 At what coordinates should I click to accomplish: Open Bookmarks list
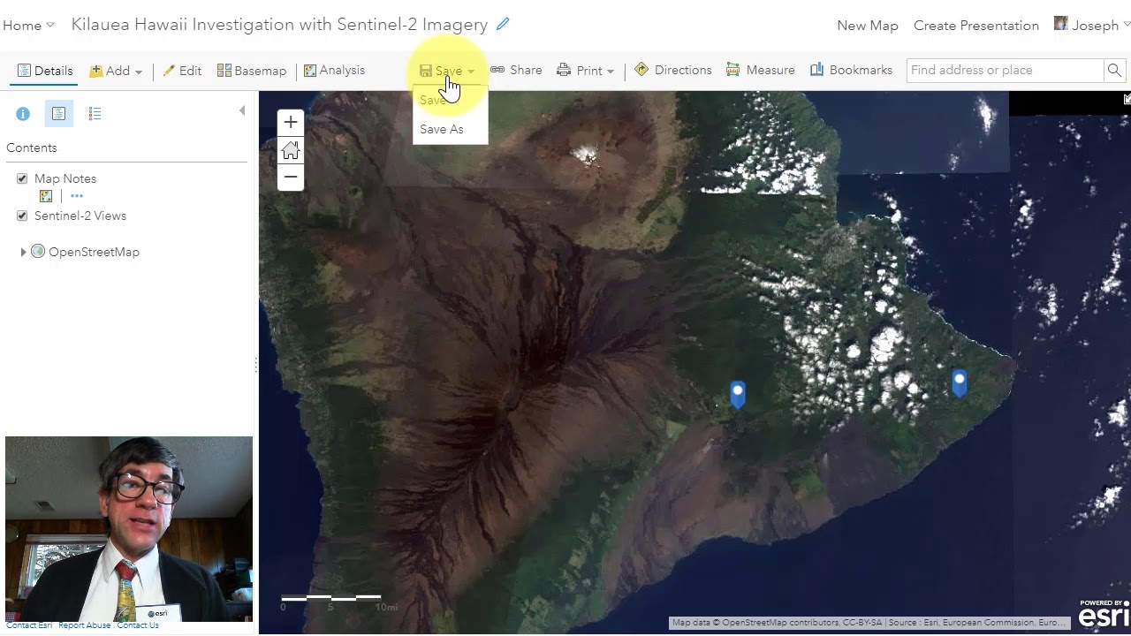[x=851, y=71]
